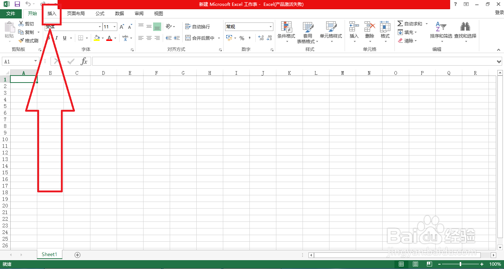Open the 格式 cell format menu
Image resolution: width=504 pixels, height=269 pixels.
385,32
